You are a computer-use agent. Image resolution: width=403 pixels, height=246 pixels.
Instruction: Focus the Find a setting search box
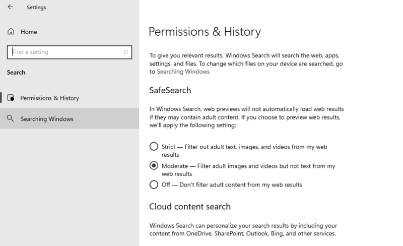[70, 52]
